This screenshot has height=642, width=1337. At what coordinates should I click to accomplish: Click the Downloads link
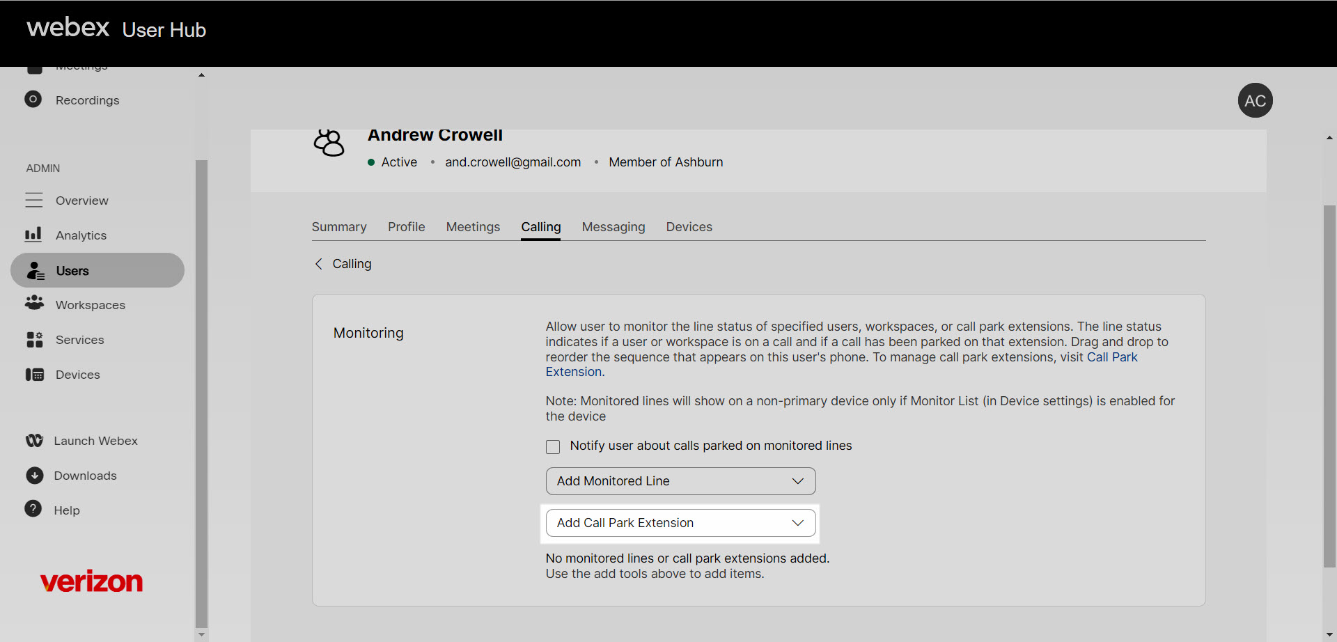(x=86, y=476)
